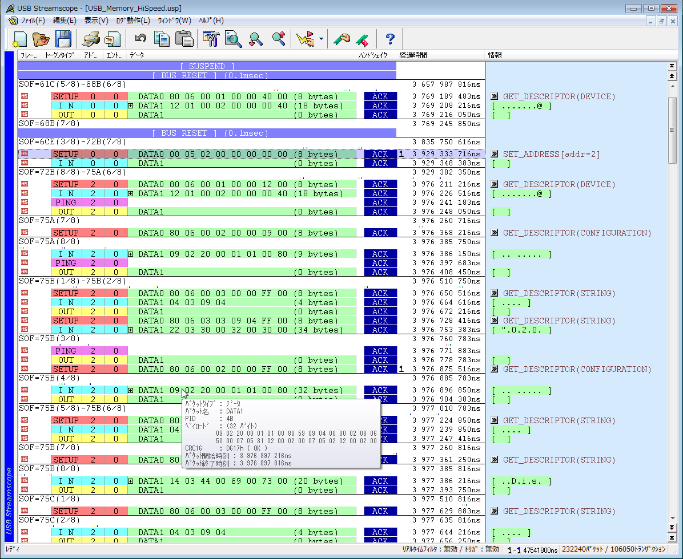Open the 編集(E) menu
Viewport: 683px width, 559px height.
coord(65,21)
